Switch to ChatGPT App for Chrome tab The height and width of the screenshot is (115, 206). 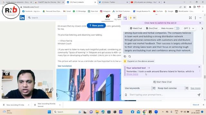click(49, 2)
